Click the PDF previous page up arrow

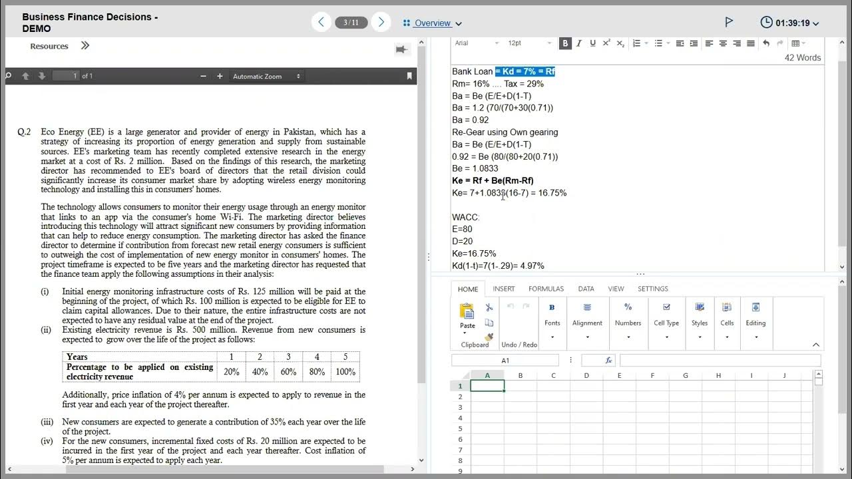pos(25,76)
